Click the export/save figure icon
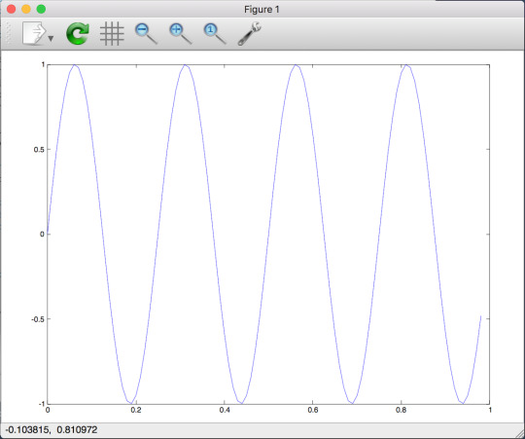 point(33,33)
